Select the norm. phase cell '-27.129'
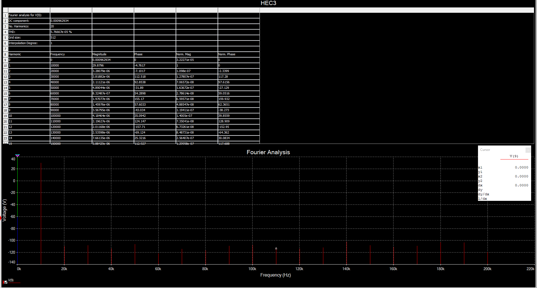 [239, 88]
